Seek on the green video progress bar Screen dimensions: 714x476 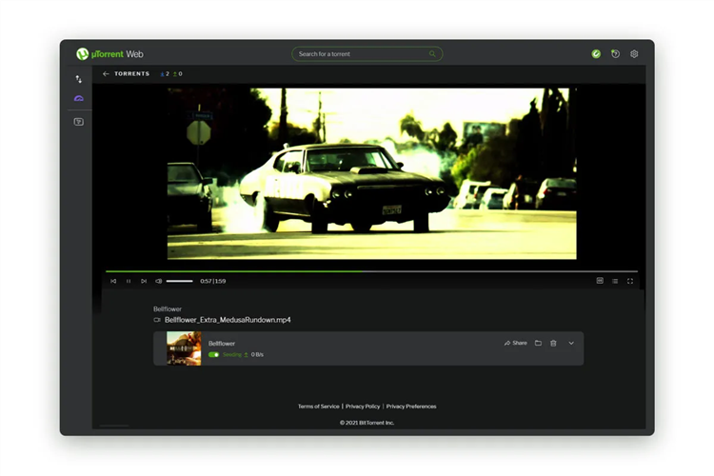coord(371,271)
